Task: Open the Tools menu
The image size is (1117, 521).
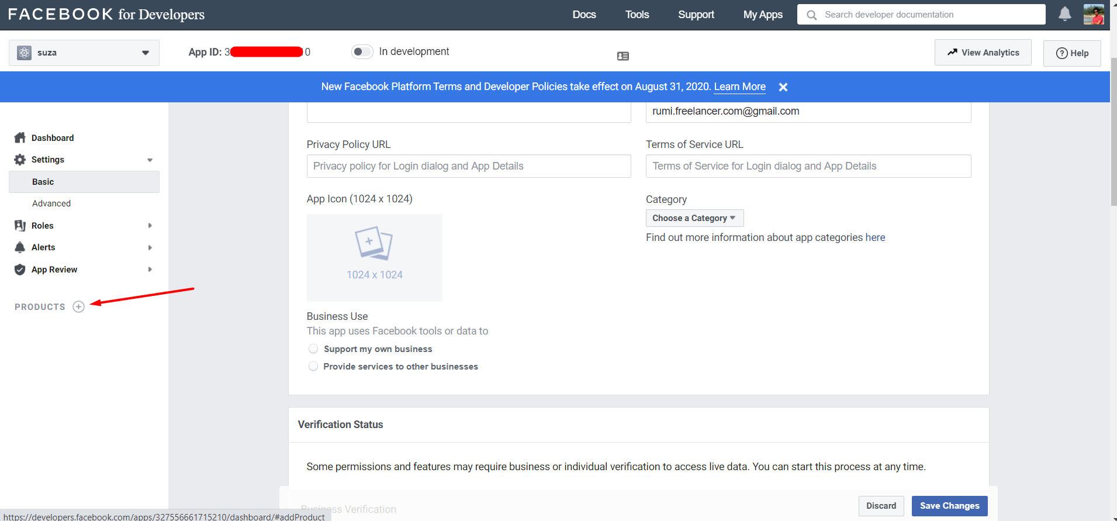Action: (x=637, y=15)
